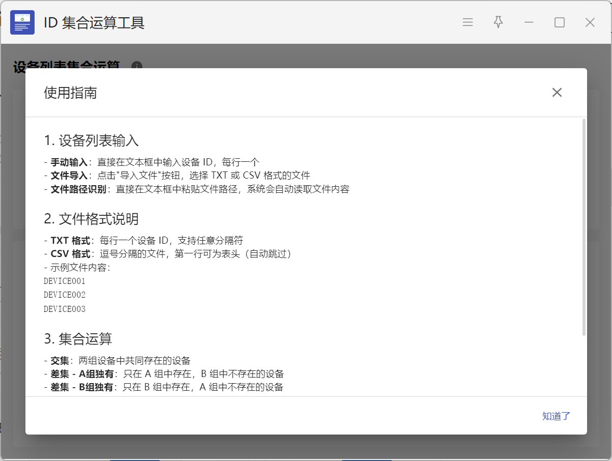Close the ID 集合运算工具 window
612x461 pixels.
click(590, 22)
